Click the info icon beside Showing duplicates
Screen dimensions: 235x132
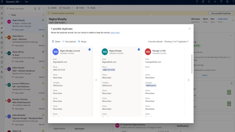point(188,41)
